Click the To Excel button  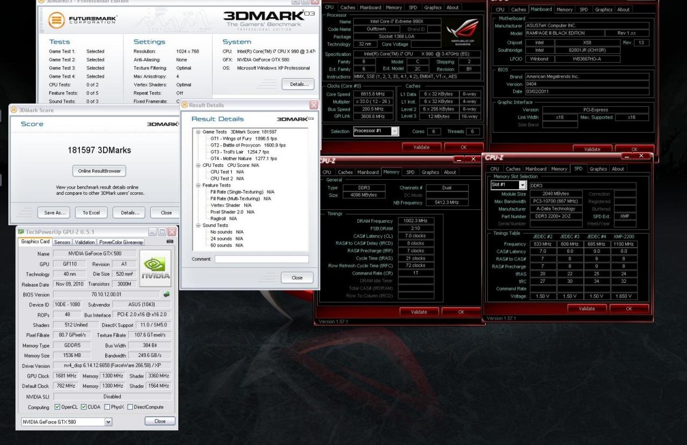click(91, 213)
